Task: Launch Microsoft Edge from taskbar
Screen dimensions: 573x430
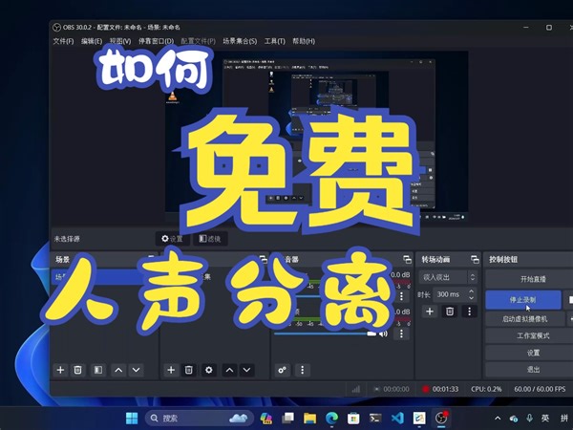Action: coord(331,418)
